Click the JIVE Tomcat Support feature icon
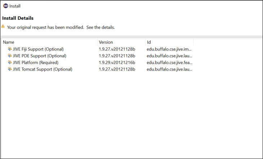 10,69
